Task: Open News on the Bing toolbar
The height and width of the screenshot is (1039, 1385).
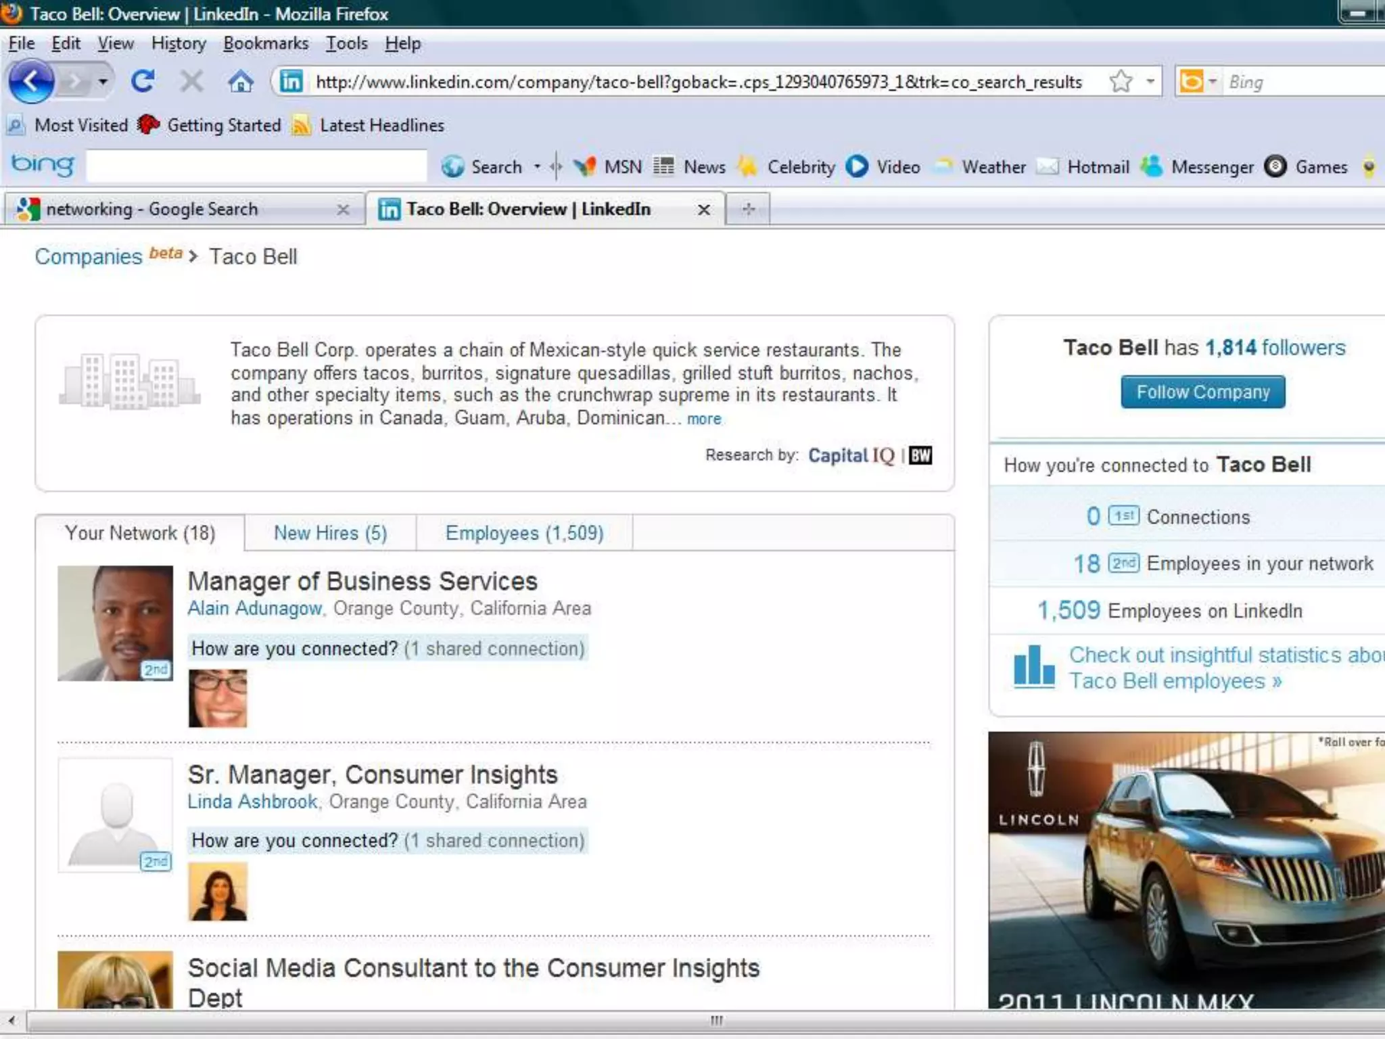Action: tap(689, 166)
